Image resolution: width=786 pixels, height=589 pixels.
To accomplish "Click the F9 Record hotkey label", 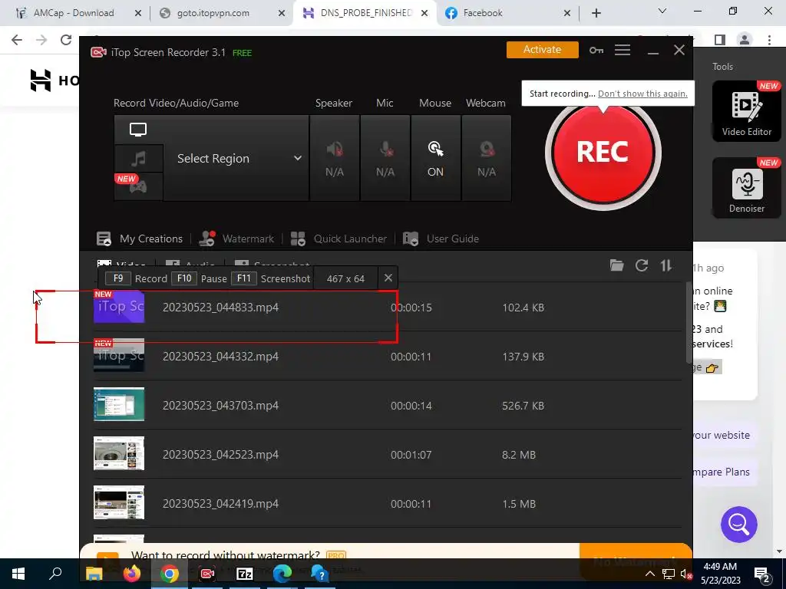I will click(137, 278).
